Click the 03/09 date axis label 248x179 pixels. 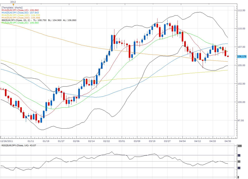pos(137,141)
